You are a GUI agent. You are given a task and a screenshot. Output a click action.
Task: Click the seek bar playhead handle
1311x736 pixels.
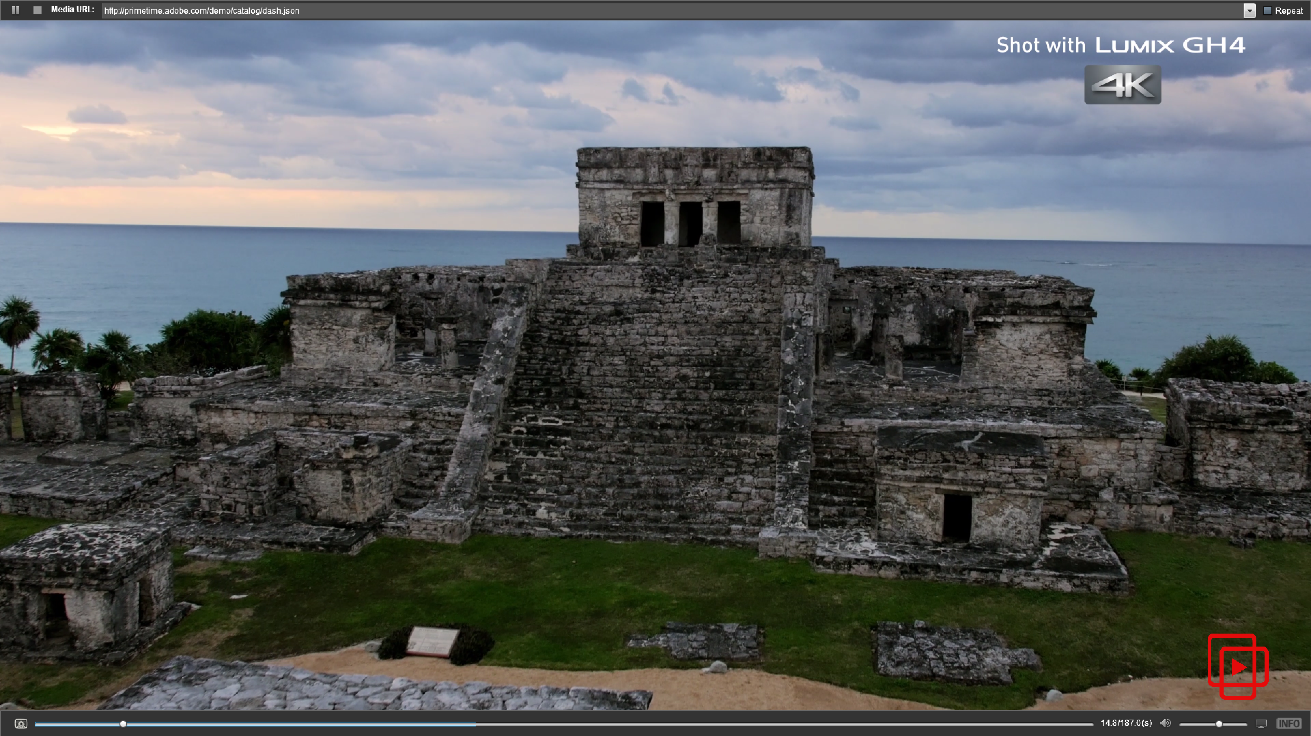(123, 724)
